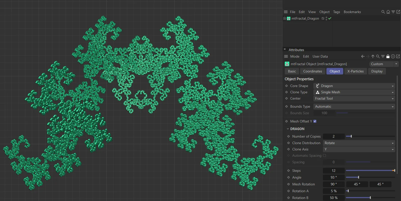Toggle keyframe diamond for Mesh Offset Y

click(x=287, y=121)
